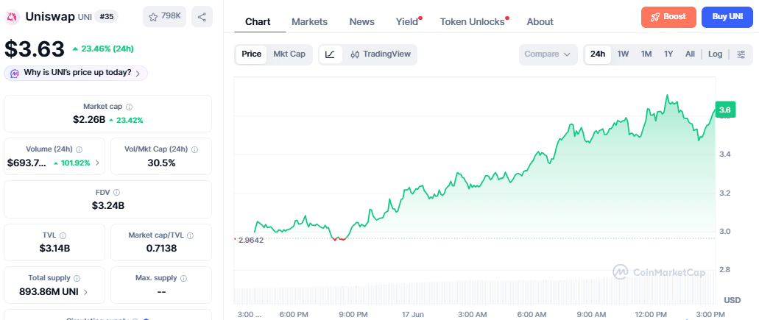
Task: Click the Max. supply info icon
Action: point(183,278)
